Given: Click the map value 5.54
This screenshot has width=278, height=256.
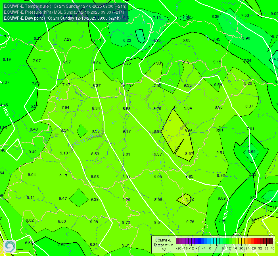Looking at the screenshot, I should pyautogui.click(x=35, y=106).
